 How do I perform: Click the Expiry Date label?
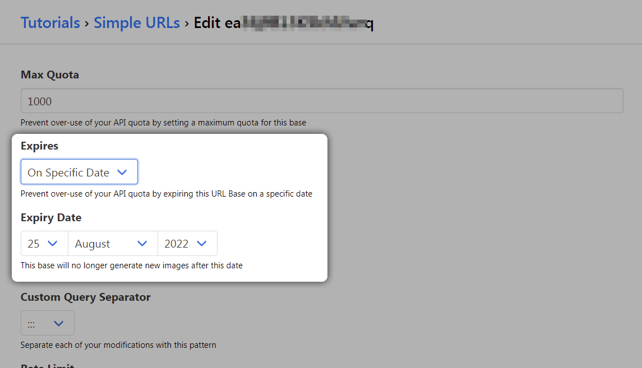point(50,218)
